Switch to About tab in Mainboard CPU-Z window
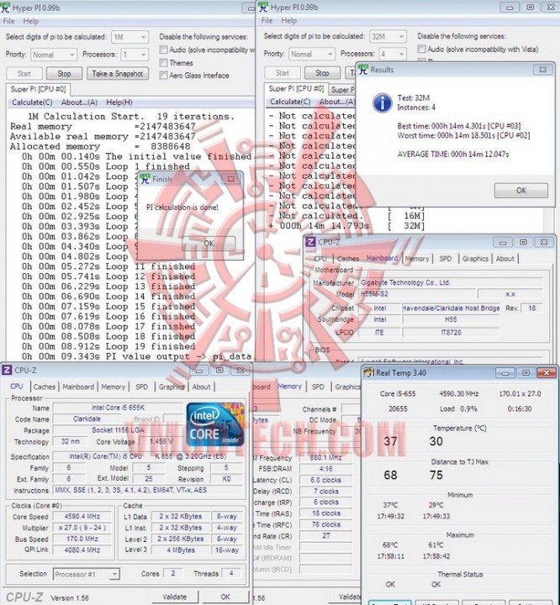The width and height of the screenshot is (560, 605). pos(505,259)
